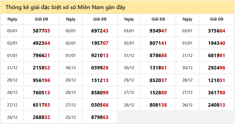Click the 28/12 date beside 121031

click(x=187, y=80)
